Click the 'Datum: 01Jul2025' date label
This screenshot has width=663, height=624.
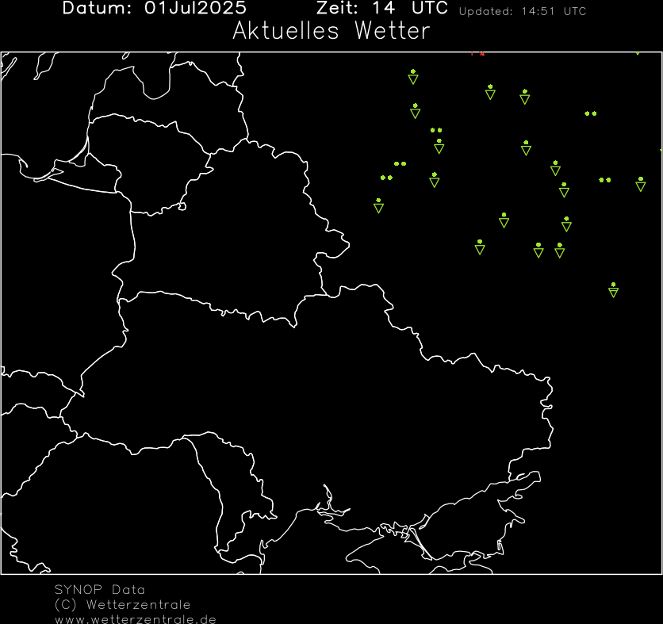155,8
